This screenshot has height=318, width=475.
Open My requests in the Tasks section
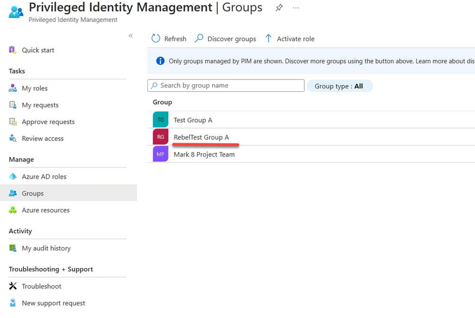(40, 105)
